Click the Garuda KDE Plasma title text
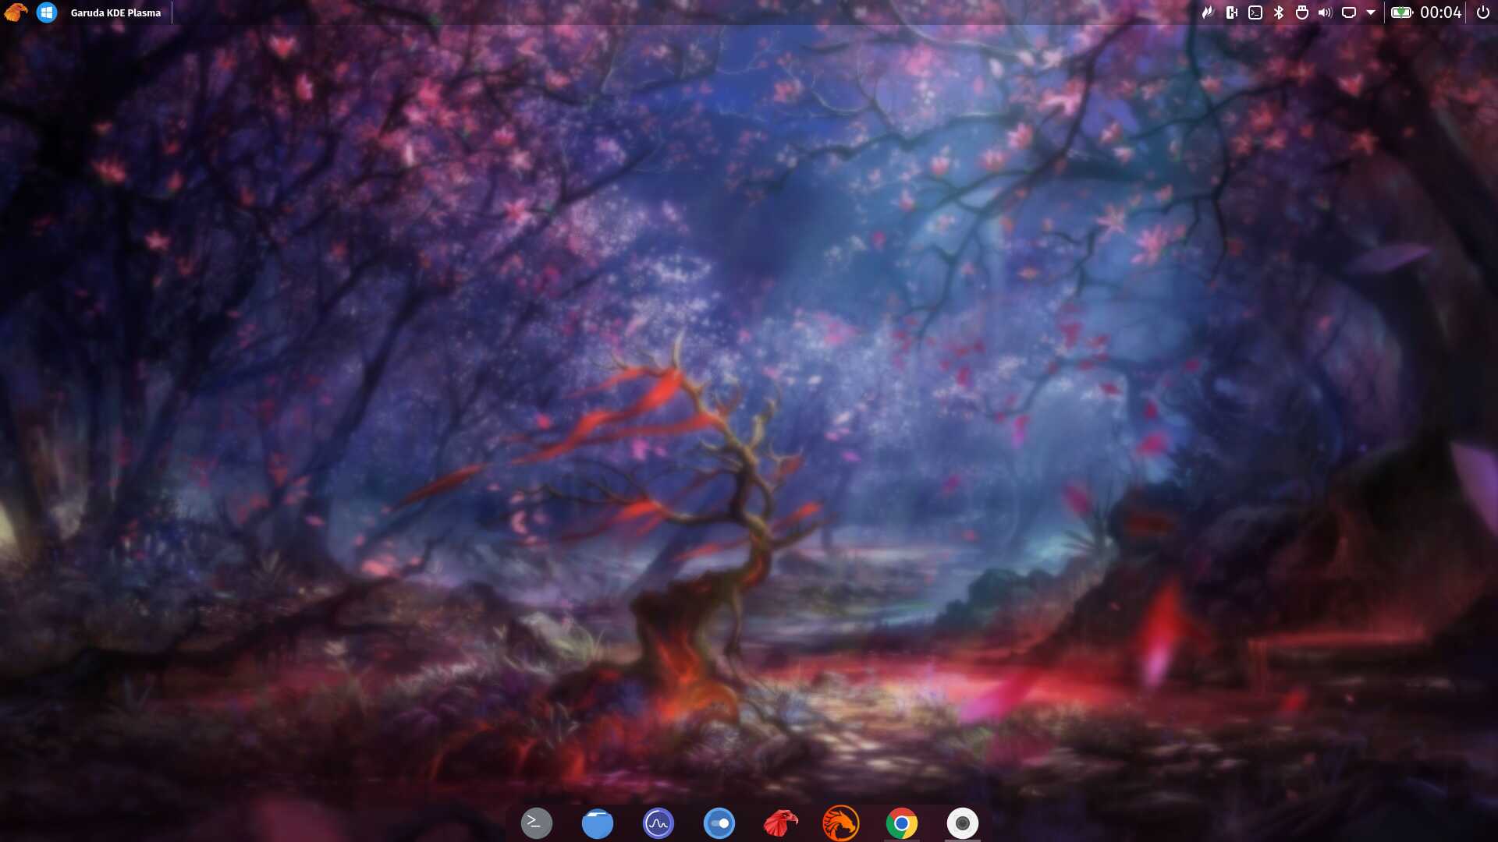 [115, 12]
